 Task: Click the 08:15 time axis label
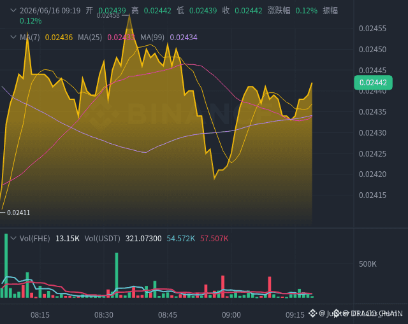tap(40, 315)
